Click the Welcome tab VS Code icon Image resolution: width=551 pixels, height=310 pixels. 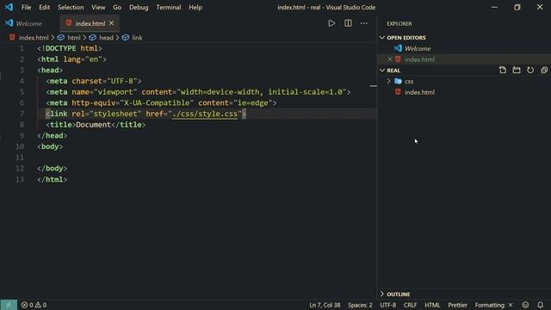[9, 23]
